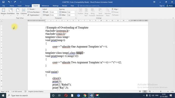Viewport: 175px width, 98px height.
Task: Click the Send Backward button
Action: pos(100,12)
